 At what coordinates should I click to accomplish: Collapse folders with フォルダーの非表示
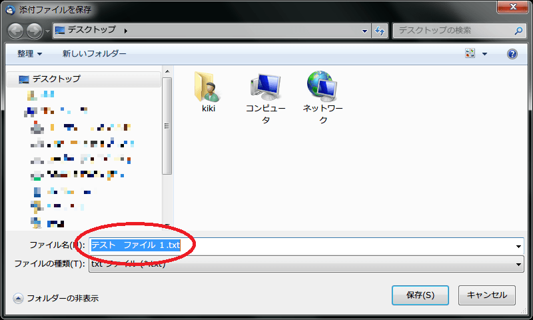(x=57, y=298)
